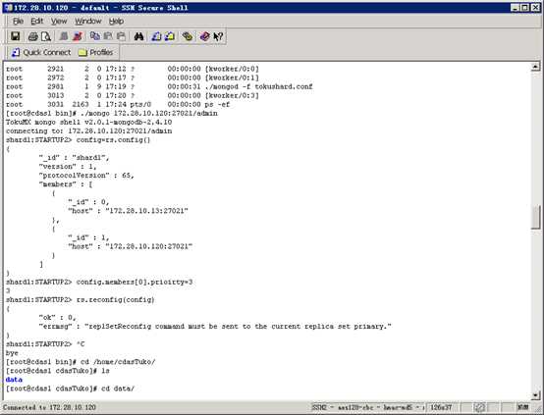Click the './mongo 172.28.10.120:27021/admin' command line
The height and width of the screenshot is (415, 544).
click(x=112, y=114)
